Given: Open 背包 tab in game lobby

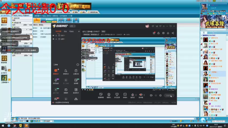Looking at the screenshot, I should point(83,12).
